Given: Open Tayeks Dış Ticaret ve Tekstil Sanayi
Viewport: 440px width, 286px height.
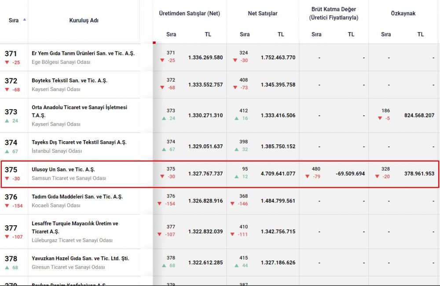Looking at the screenshot, I should click(x=79, y=142).
